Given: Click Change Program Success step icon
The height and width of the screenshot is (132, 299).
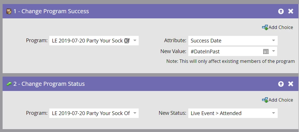Looking at the screenshot, I should [x=9, y=11].
